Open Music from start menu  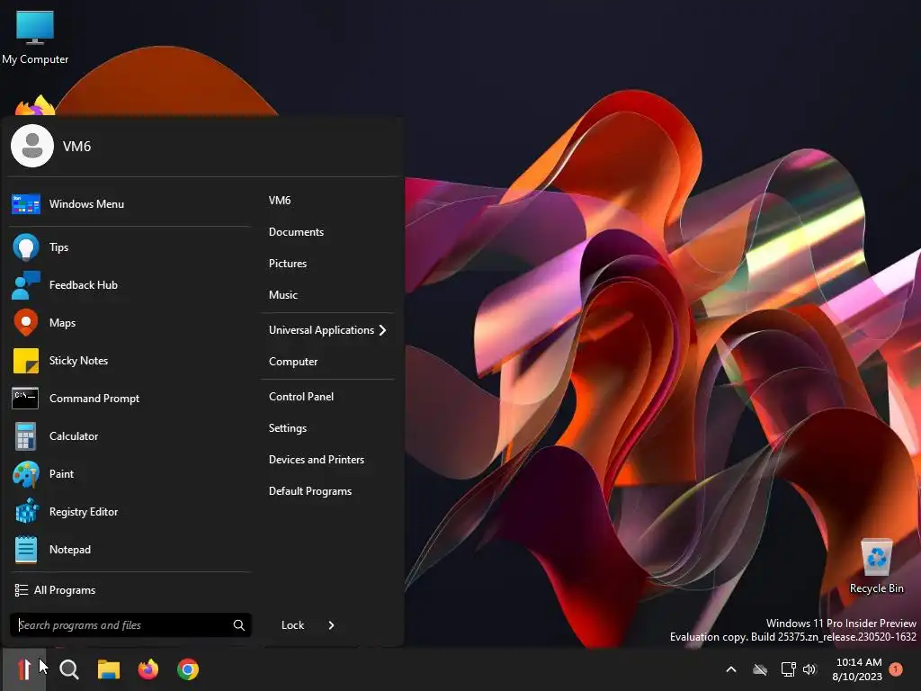[283, 295]
